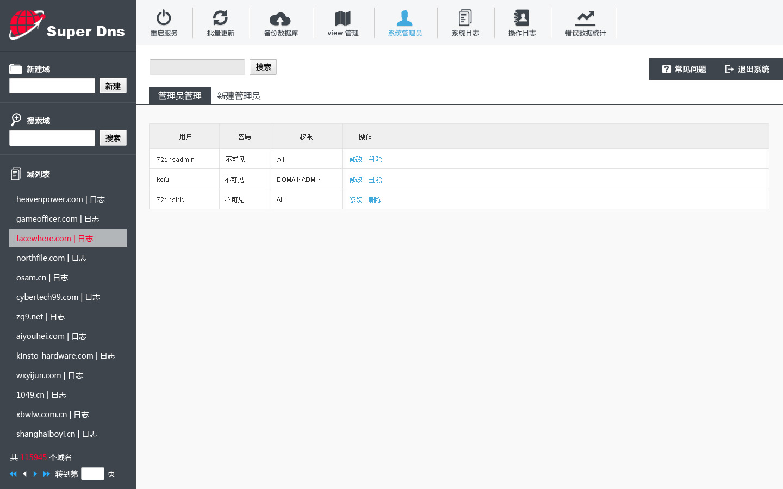Open the view 管理 map icon
The image size is (783, 489).
coord(343,18)
